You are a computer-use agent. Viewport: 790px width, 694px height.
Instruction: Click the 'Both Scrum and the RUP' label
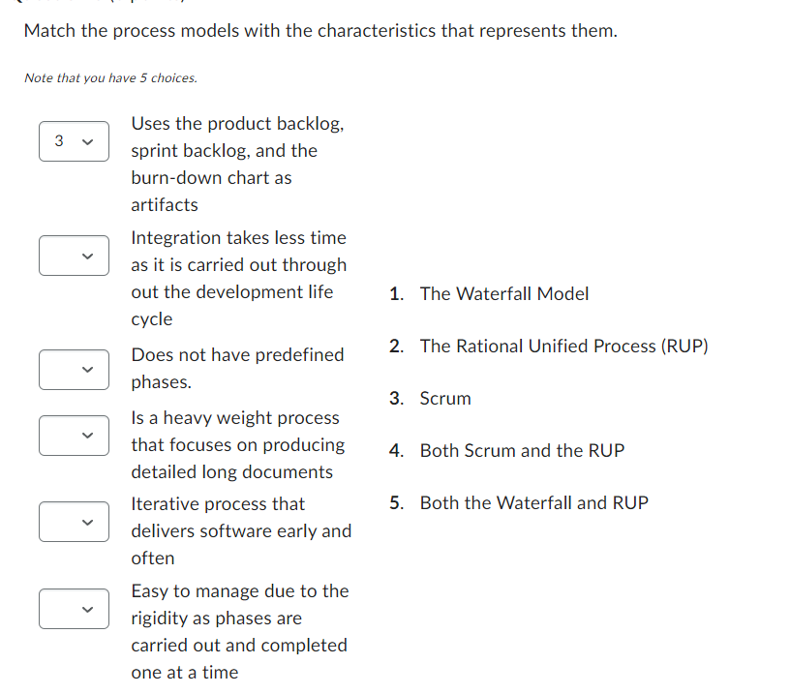coord(523,450)
